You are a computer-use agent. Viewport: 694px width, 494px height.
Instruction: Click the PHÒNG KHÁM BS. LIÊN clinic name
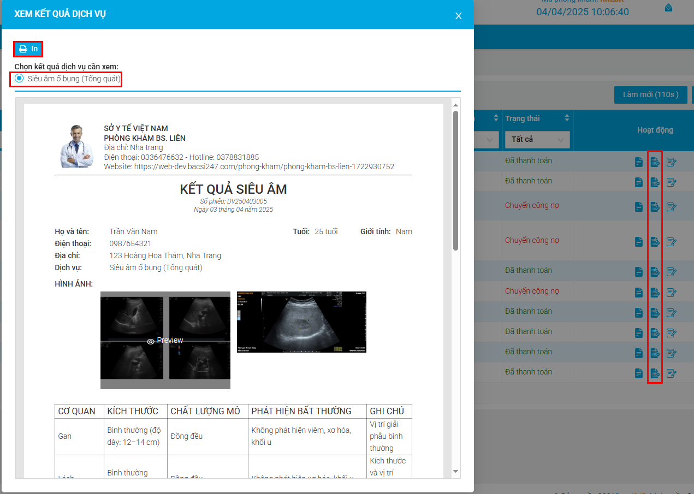(x=145, y=138)
